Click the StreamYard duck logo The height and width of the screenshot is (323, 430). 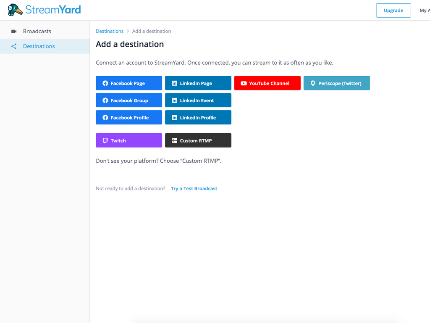(x=16, y=10)
